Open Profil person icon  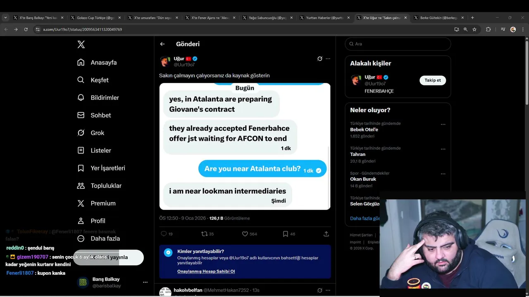81,221
